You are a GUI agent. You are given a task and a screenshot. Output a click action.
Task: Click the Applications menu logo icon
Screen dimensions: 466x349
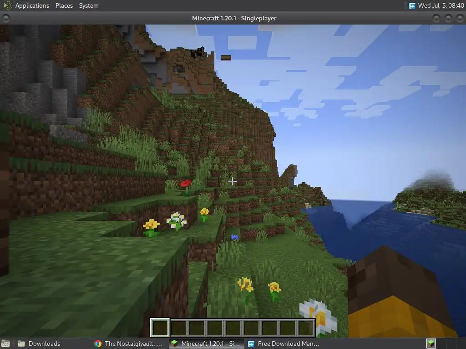point(7,5)
